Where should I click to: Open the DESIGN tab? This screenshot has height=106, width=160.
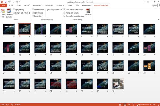tap(27, 6)
